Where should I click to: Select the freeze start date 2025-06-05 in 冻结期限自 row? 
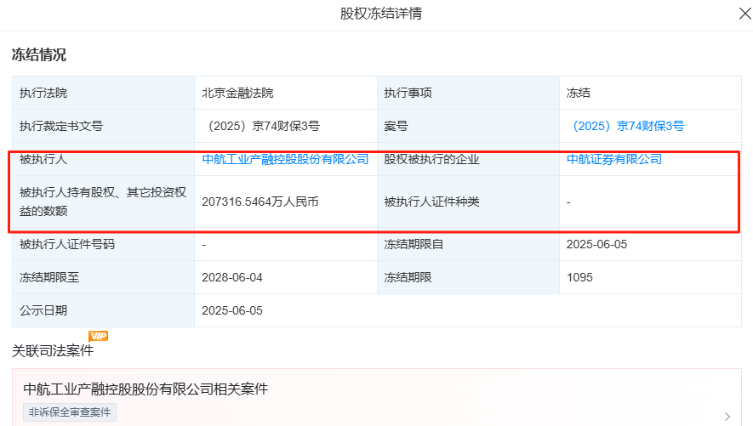tap(597, 244)
